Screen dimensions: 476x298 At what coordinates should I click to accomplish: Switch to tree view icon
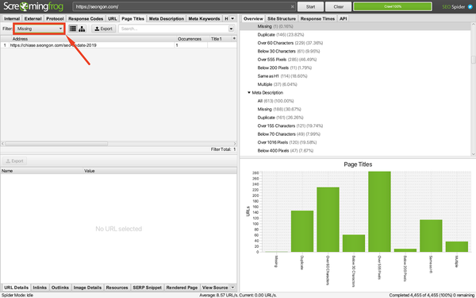(x=82, y=29)
